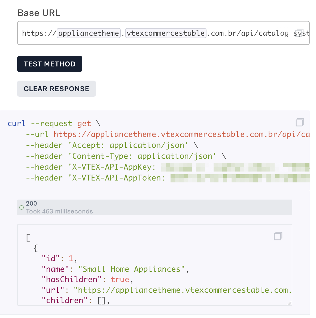Select the "hasChildren": true line
316x318 pixels.
click(x=87, y=279)
